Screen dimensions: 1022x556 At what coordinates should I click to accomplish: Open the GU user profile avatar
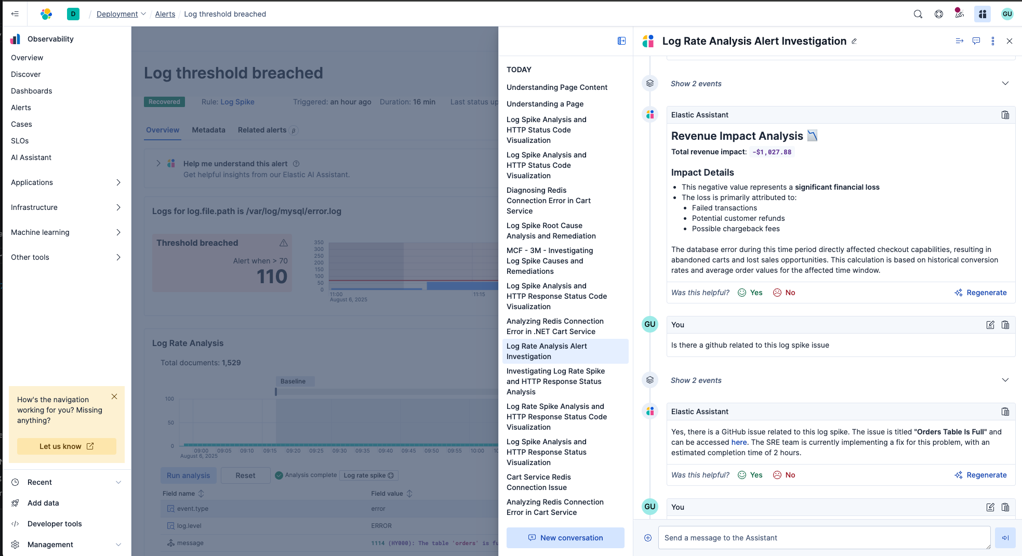coord(1007,14)
